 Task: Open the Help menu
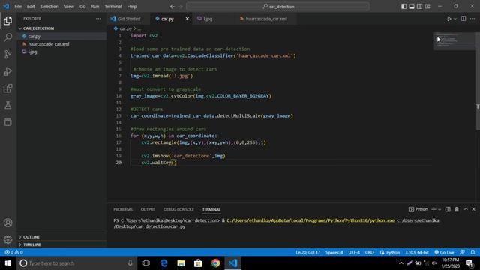(132, 7)
